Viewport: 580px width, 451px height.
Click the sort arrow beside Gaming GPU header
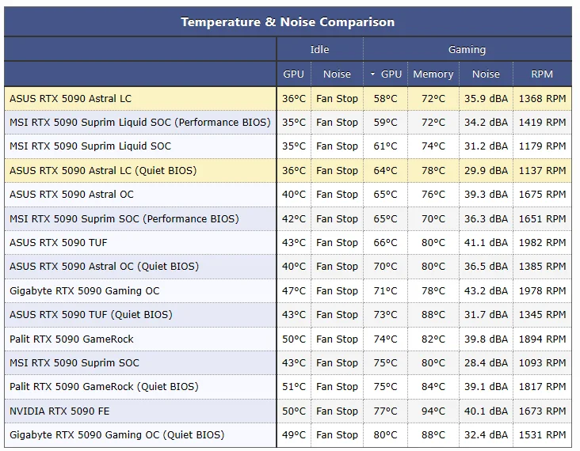coord(373,74)
